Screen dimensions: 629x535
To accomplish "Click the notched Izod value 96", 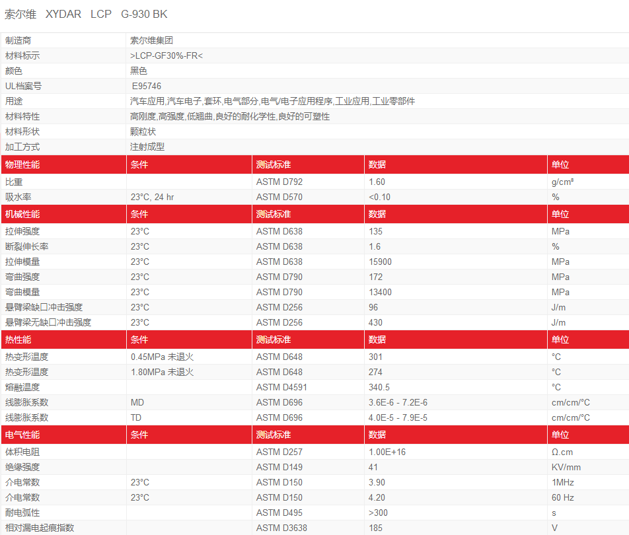I will [x=373, y=308].
